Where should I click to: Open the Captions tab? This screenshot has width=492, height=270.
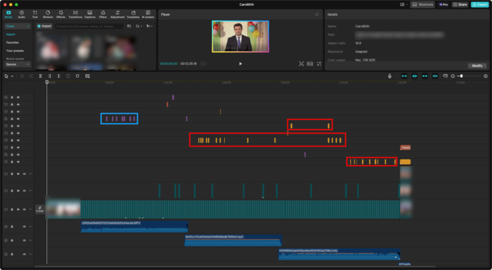tap(90, 14)
